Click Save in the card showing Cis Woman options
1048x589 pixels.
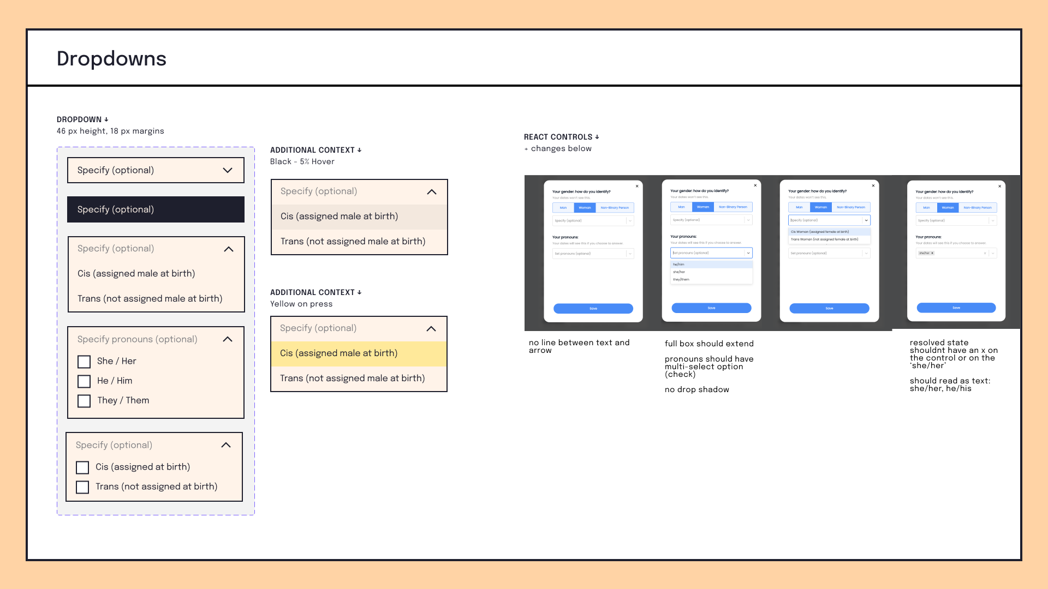[x=829, y=309]
